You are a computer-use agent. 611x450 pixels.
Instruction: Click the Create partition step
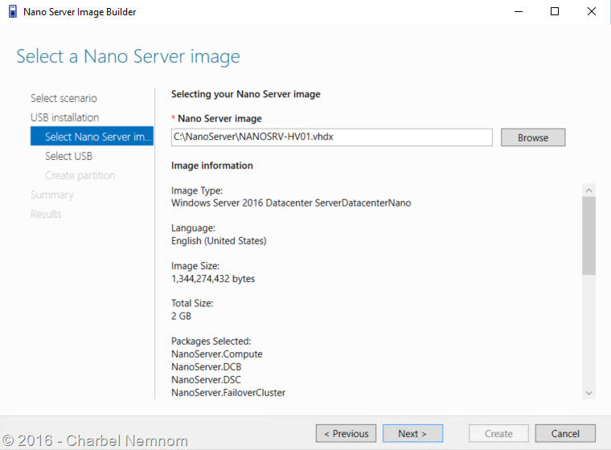coord(80,175)
